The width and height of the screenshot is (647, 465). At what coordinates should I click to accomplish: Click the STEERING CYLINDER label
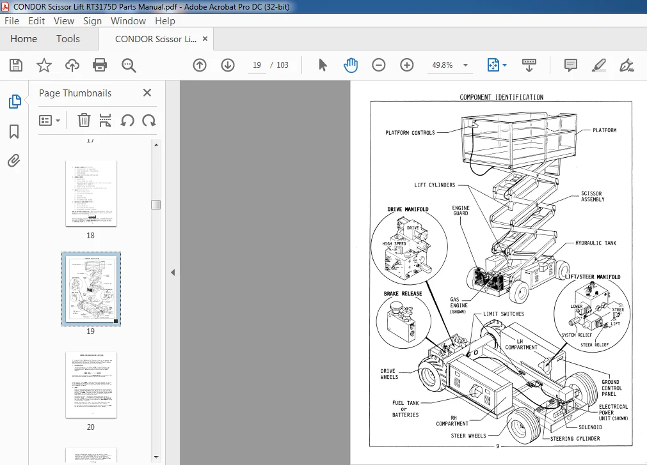pyautogui.click(x=575, y=439)
